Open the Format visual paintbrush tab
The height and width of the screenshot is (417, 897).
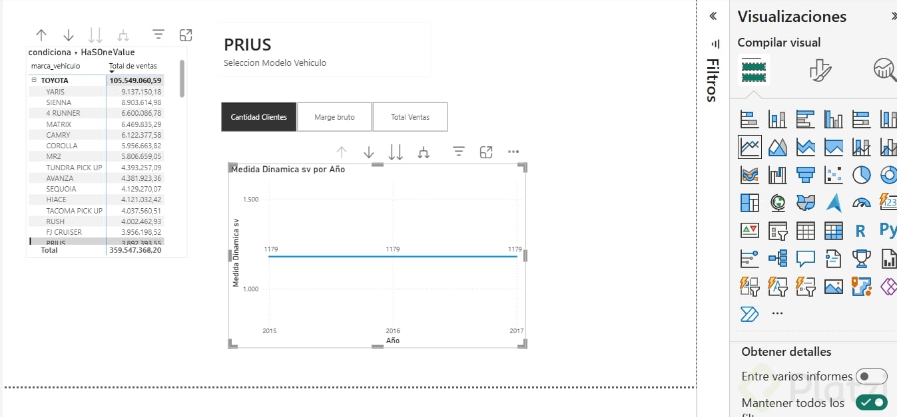click(820, 69)
